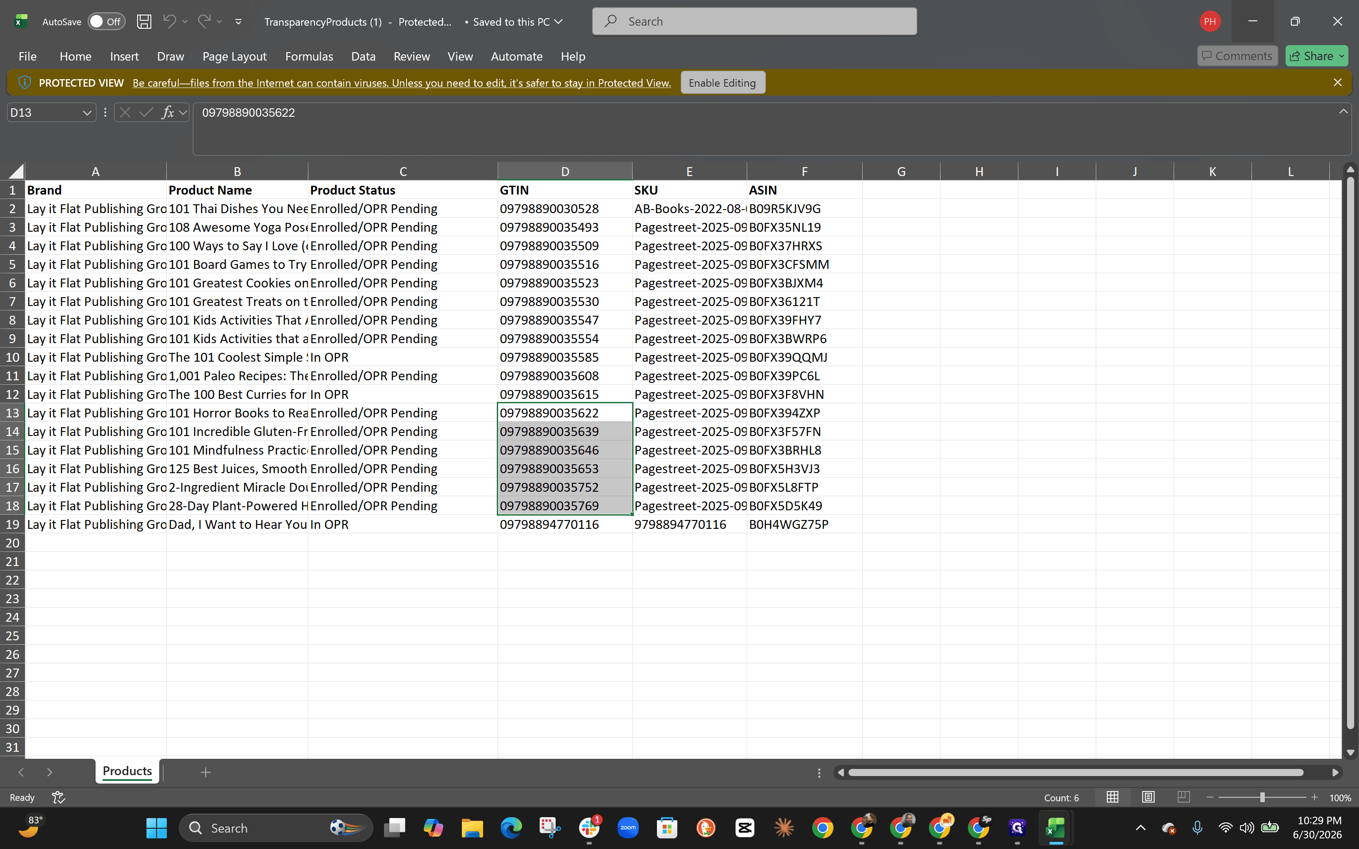Click scroll-down arrow on vertical scrollbar
Image resolution: width=1359 pixels, height=849 pixels.
[1351, 753]
